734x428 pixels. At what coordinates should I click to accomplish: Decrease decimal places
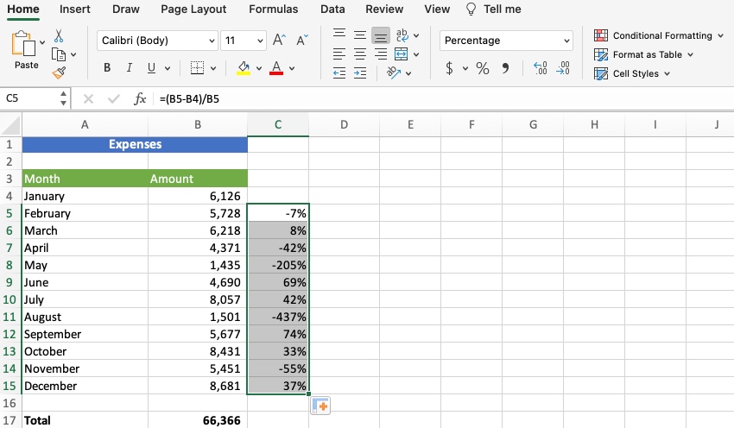click(x=563, y=68)
